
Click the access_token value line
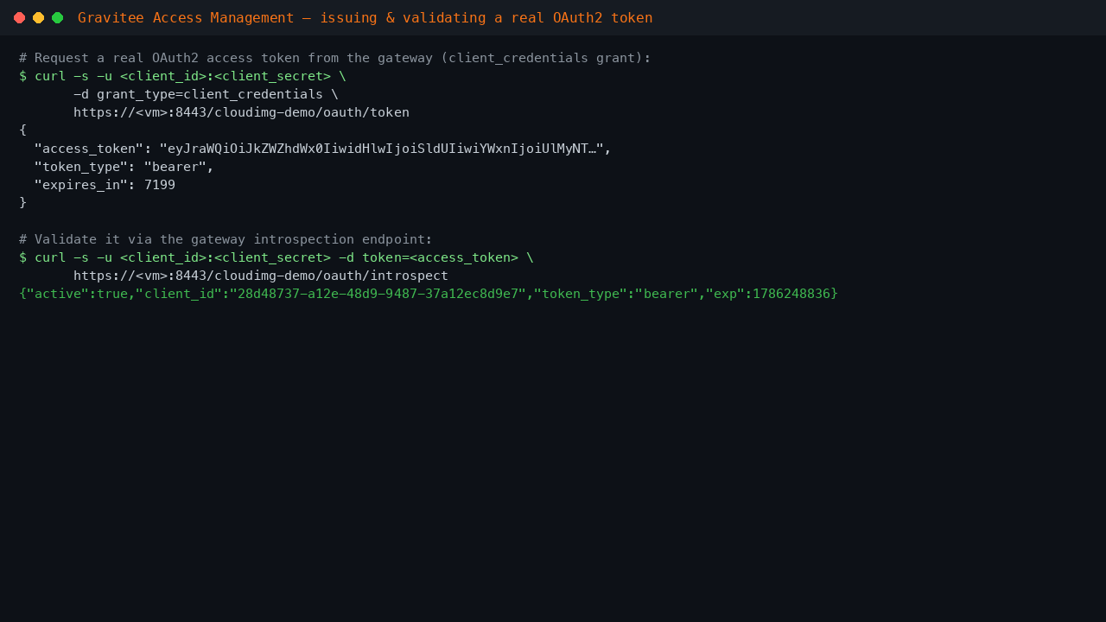[x=322, y=149]
